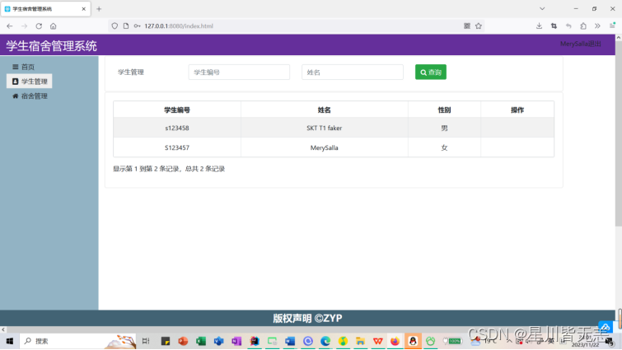This screenshot has width=622, height=350.
Task: Click the 学生编号 column header
Action: 177,110
